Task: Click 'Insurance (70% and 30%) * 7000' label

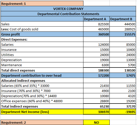Action: tap(42, 91)
